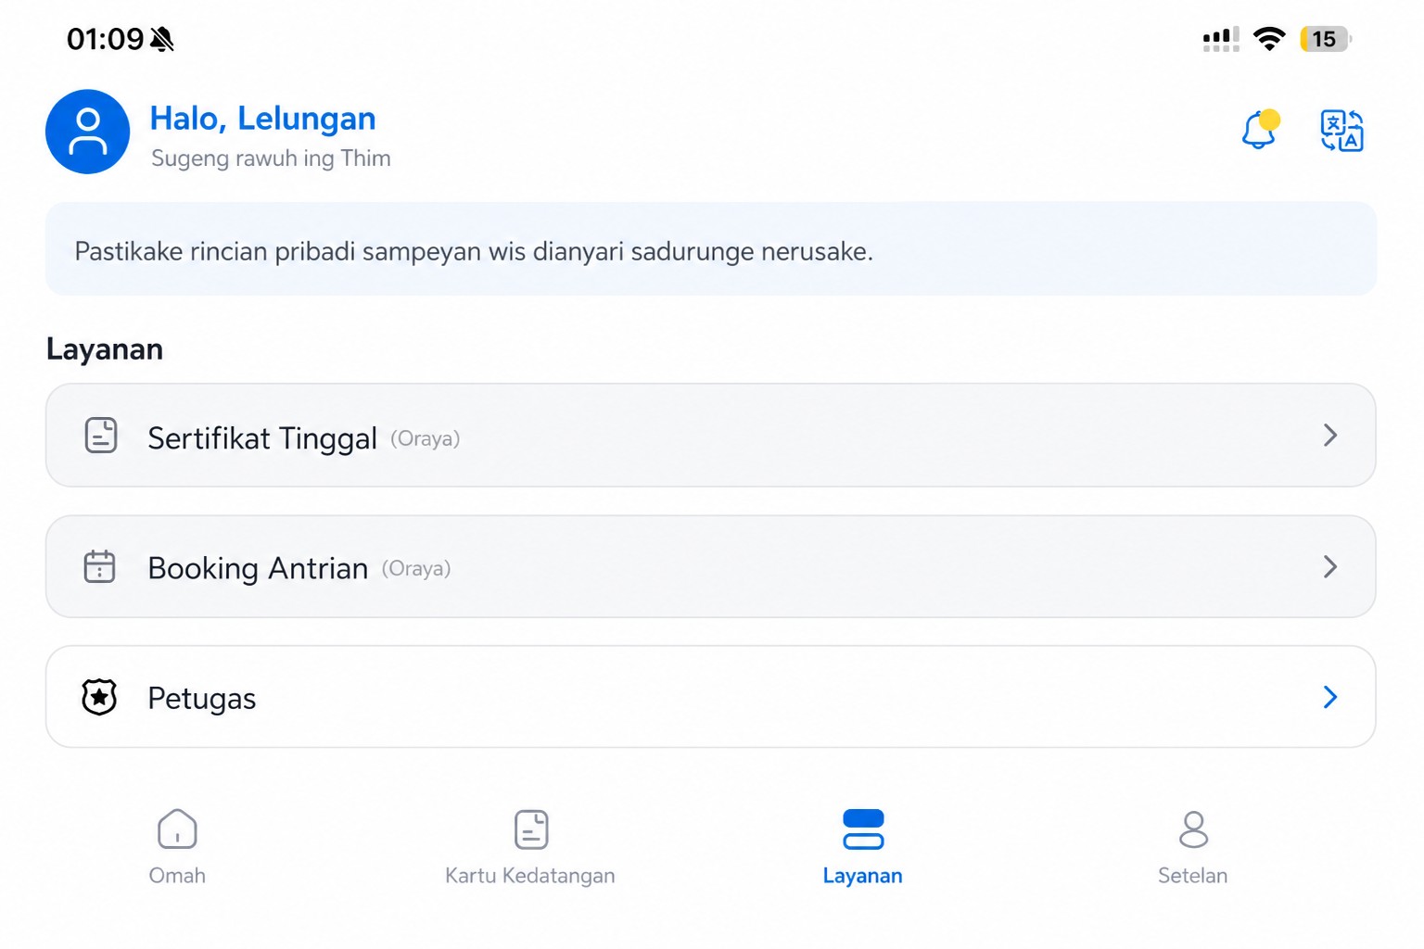Click the Petugas badge icon
Screen dimensions: 1424x949
tap(99, 697)
